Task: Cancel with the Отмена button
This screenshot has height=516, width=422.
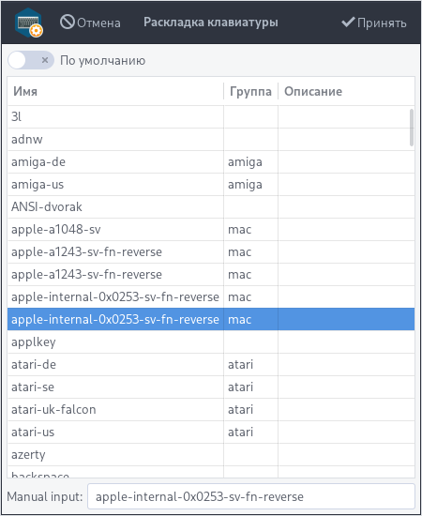Action: pos(90,23)
